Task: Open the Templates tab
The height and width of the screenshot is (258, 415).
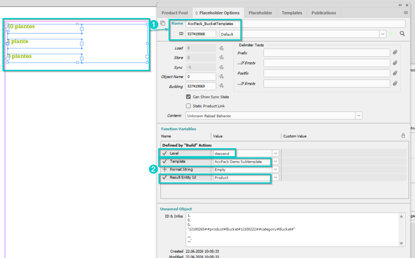Action: (292, 13)
